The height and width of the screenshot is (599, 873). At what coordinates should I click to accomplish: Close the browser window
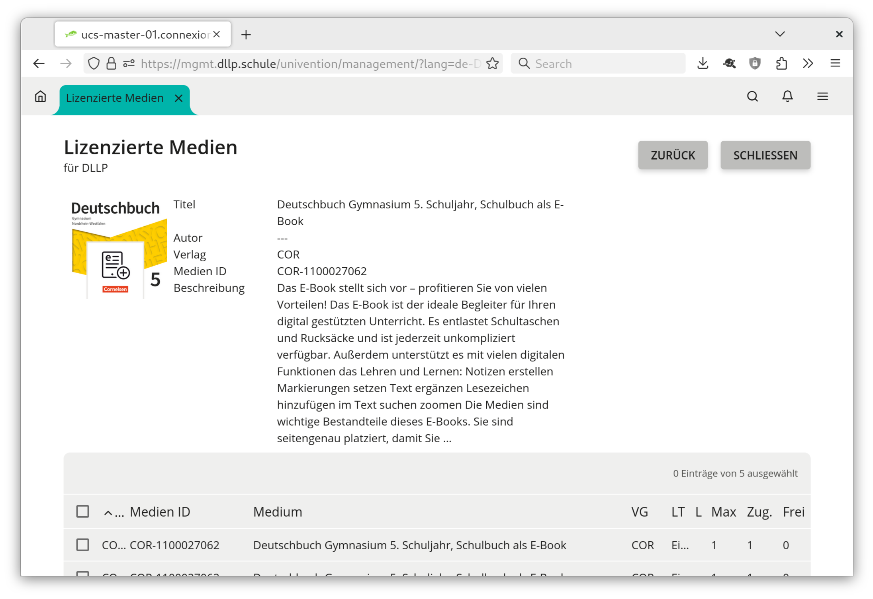(839, 35)
